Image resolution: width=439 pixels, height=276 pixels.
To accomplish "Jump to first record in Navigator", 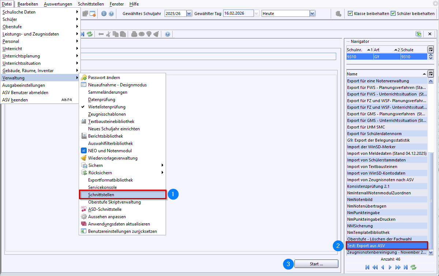I will (x=367, y=268).
